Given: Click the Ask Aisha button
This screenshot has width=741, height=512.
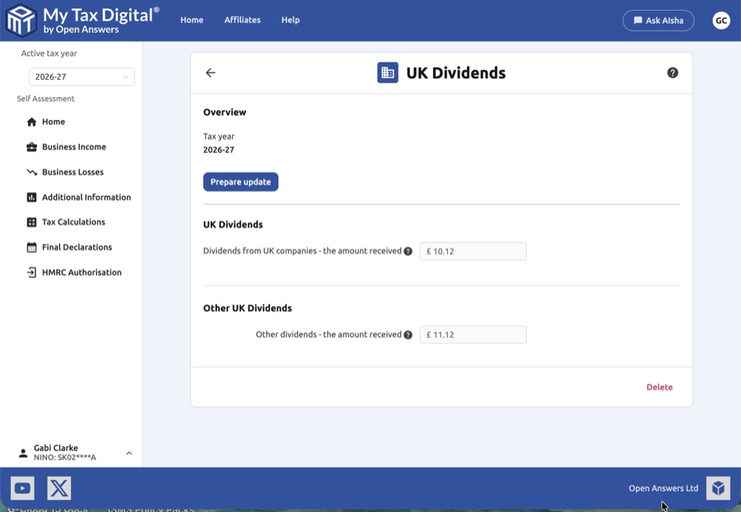Looking at the screenshot, I should click(658, 21).
